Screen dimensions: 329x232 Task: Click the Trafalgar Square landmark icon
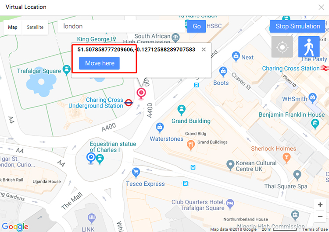(x=67, y=70)
